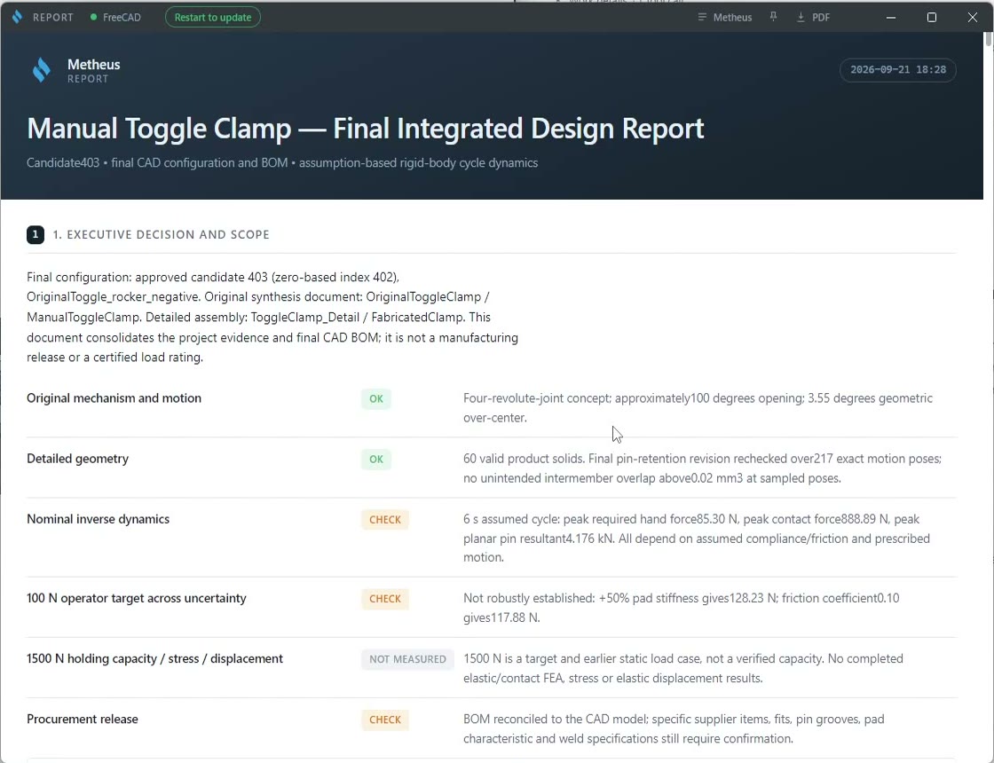This screenshot has height=763, width=994.
Task: Click the large Metheus logo in report header
Action: (x=41, y=70)
